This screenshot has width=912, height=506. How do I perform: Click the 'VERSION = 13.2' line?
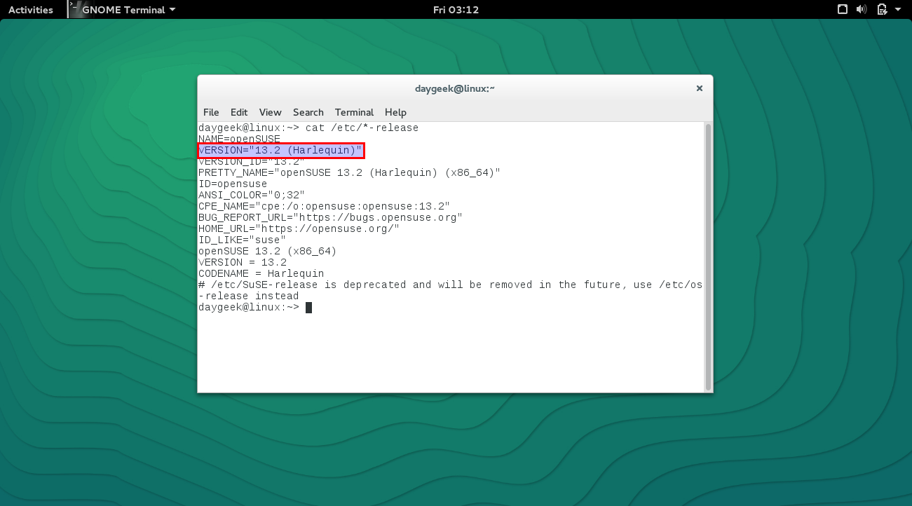242,262
